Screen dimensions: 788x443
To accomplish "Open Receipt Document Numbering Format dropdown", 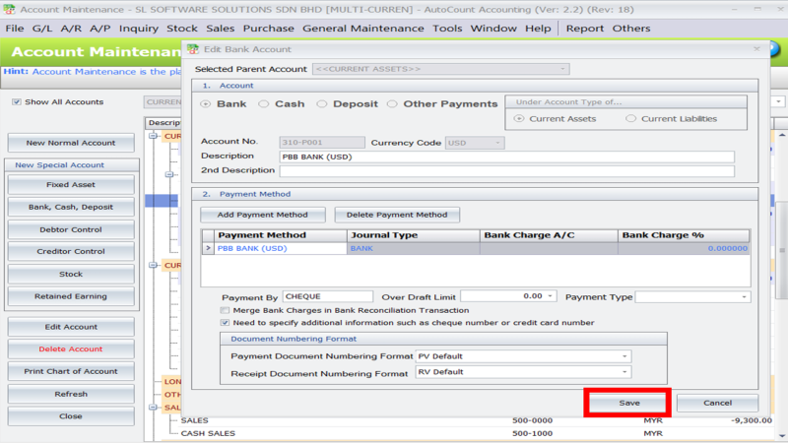I will pyautogui.click(x=624, y=372).
